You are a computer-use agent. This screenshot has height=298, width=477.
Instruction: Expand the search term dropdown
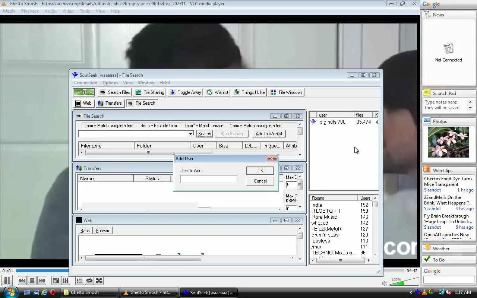[x=190, y=134]
